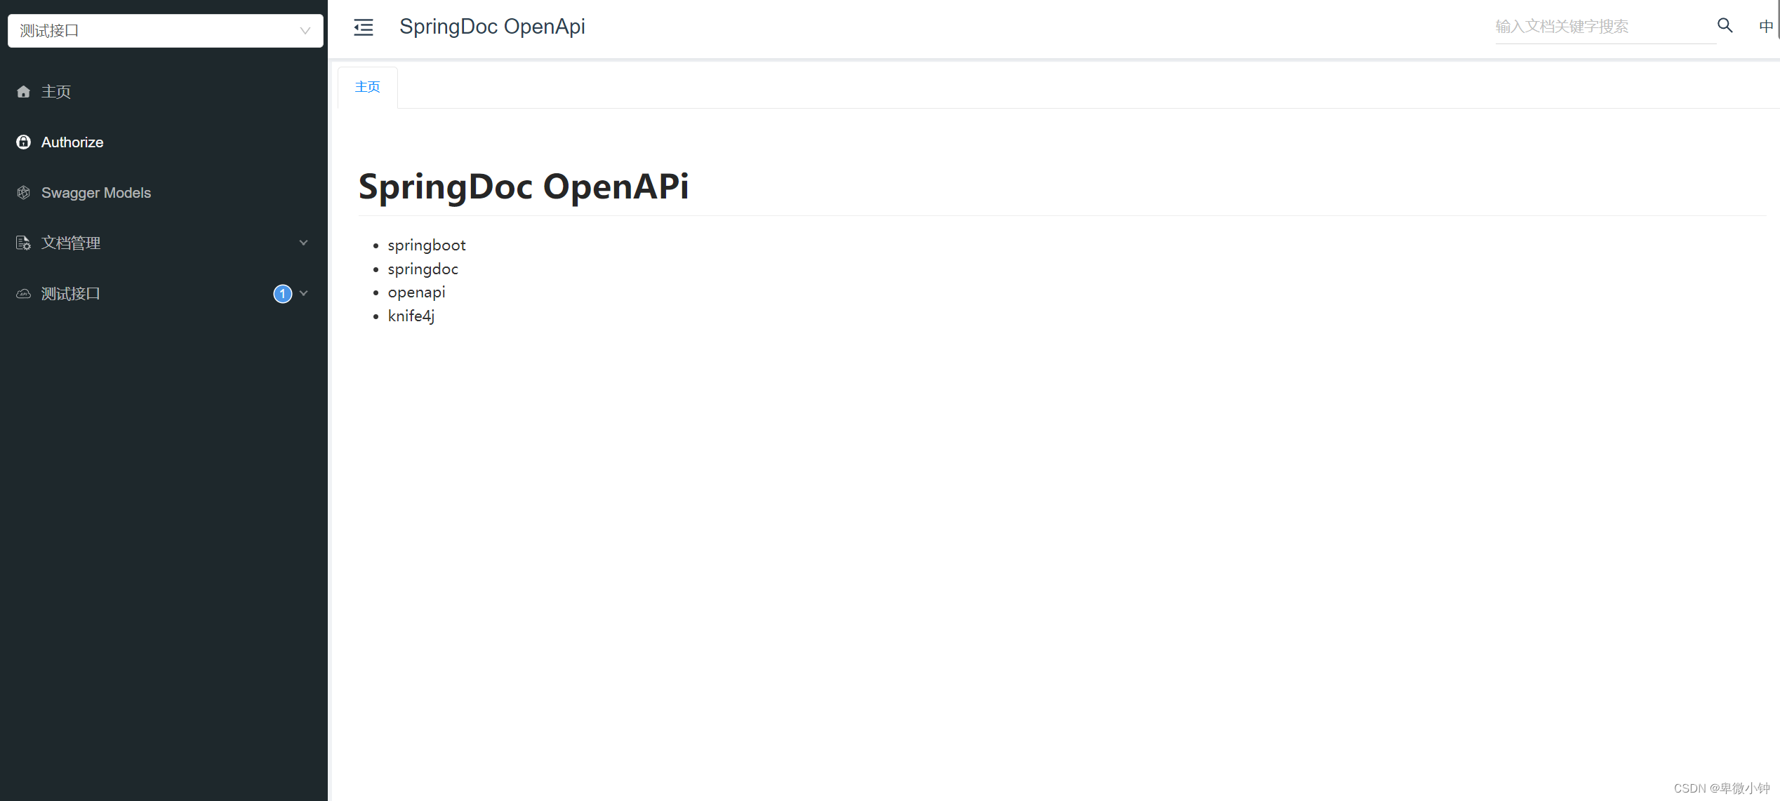Open the 测试接口 top dropdown selector

coord(165,29)
